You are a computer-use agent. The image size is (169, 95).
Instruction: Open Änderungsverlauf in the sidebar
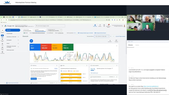coord(10,50)
